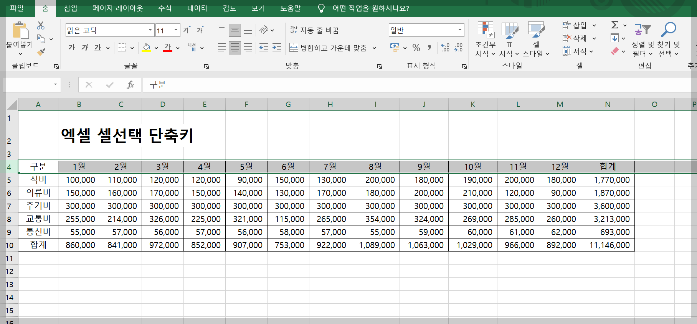
Task: Click the Fill down arrow icon
Action: [x=614, y=38]
